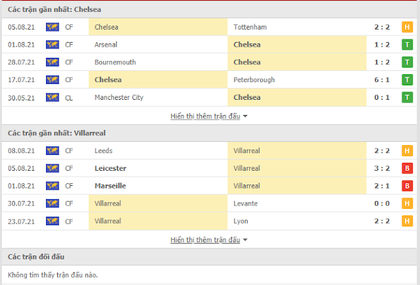The image size is (420, 285).
Task: Expand more Villarreal matches with 'Hiển thị thêm trận đấu'
Action: pyautogui.click(x=205, y=240)
